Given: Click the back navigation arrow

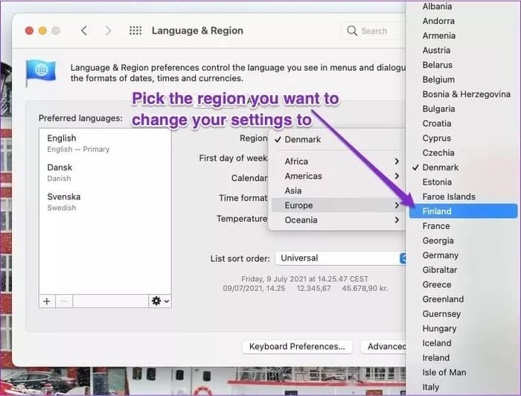Looking at the screenshot, I should tap(83, 31).
